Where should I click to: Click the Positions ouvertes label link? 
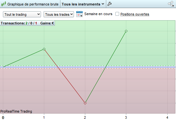point(135,14)
